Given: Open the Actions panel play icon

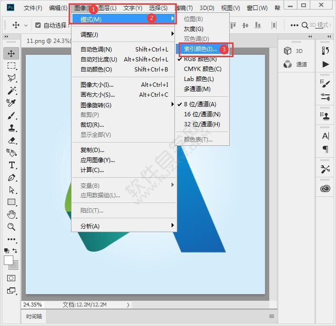Looking at the screenshot, I should click(326, 64).
